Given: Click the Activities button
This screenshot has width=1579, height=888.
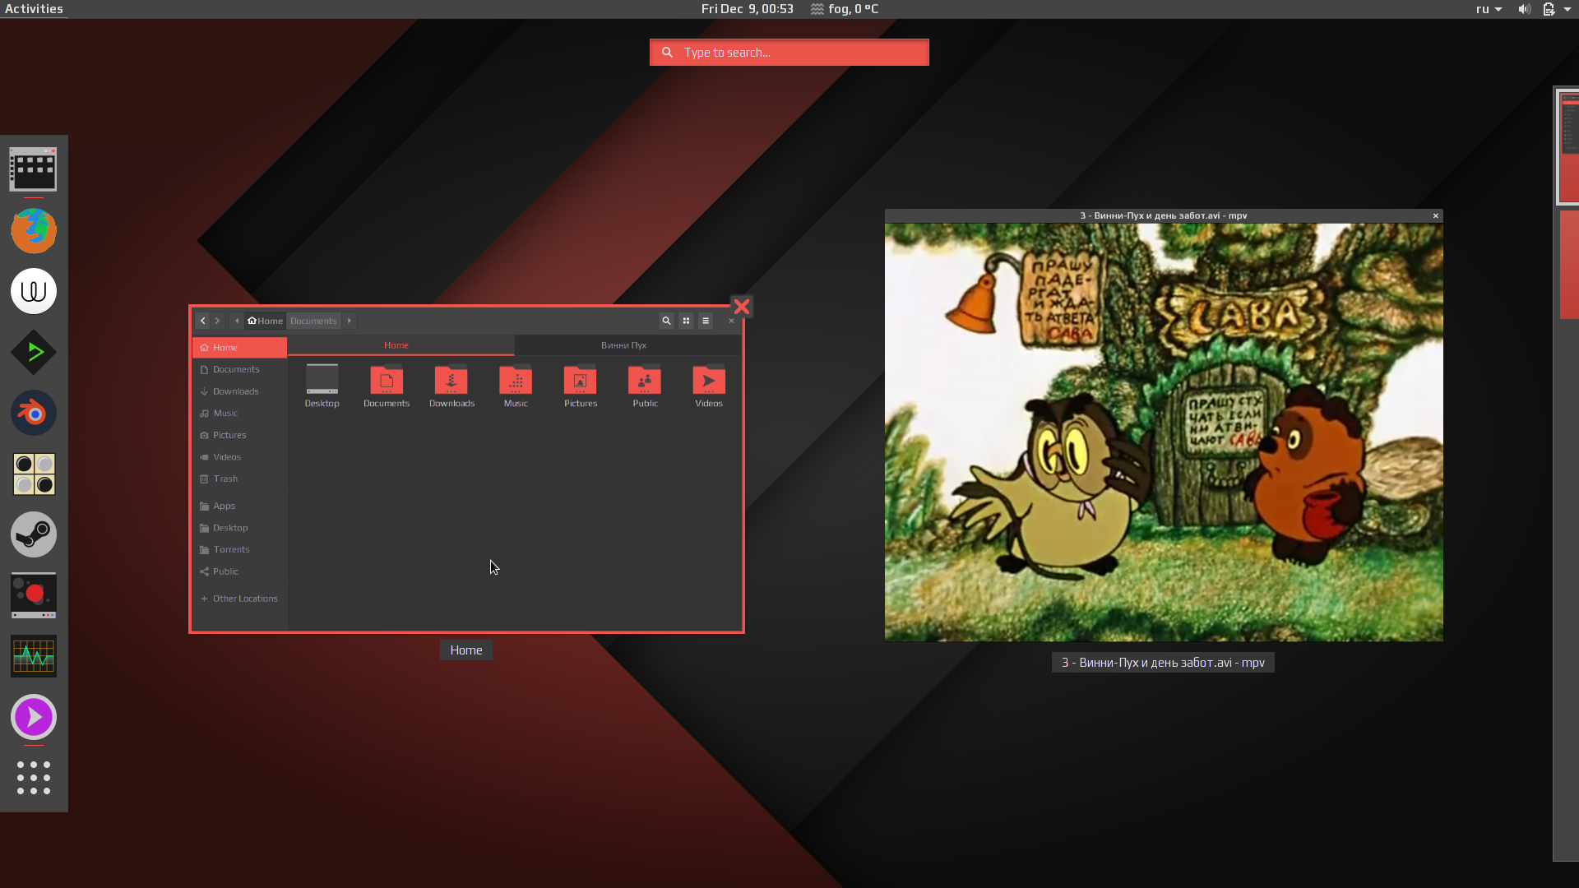Looking at the screenshot, I should click(x=34, y=9).
